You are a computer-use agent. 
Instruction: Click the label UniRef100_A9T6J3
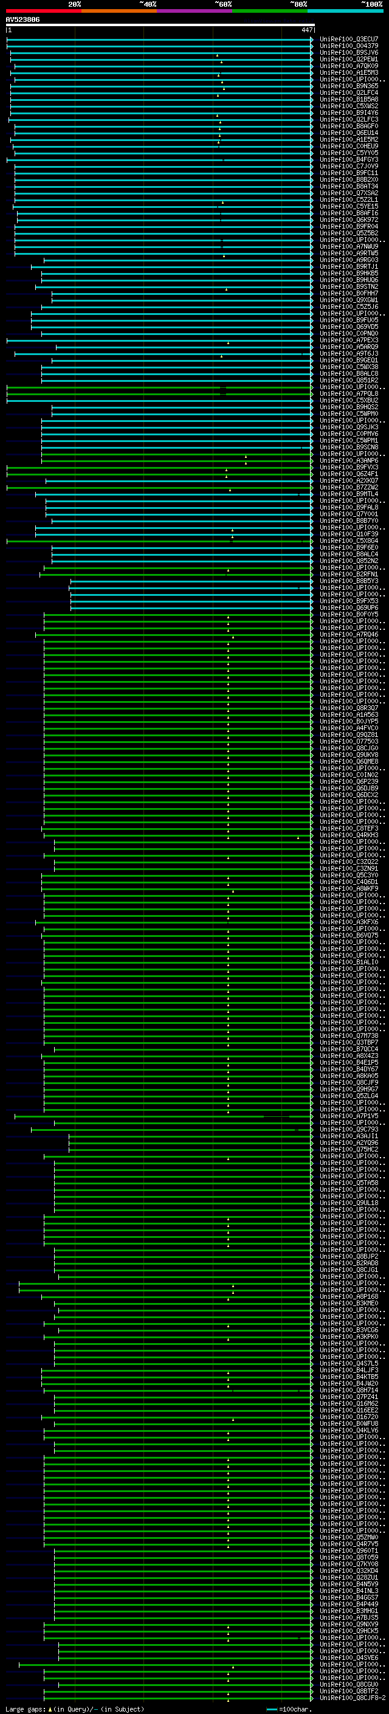click(x=348, y=353)
